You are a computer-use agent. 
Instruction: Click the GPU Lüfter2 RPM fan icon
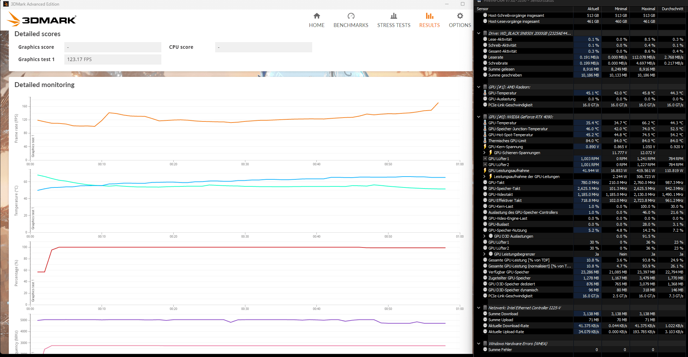(x=485, y=165)
